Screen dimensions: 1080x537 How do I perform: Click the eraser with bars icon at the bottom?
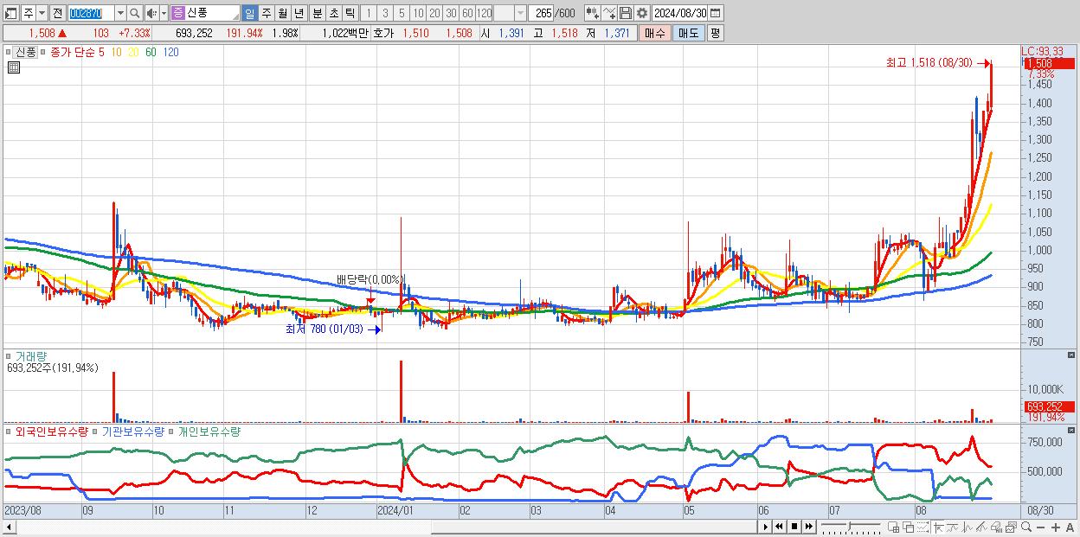(996, 527)
